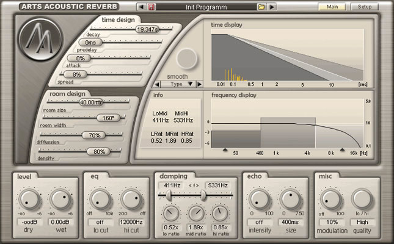Open the load preset folder icon
Image resolution: width=394 pixels, height=244 pixels.
[261, 7]
